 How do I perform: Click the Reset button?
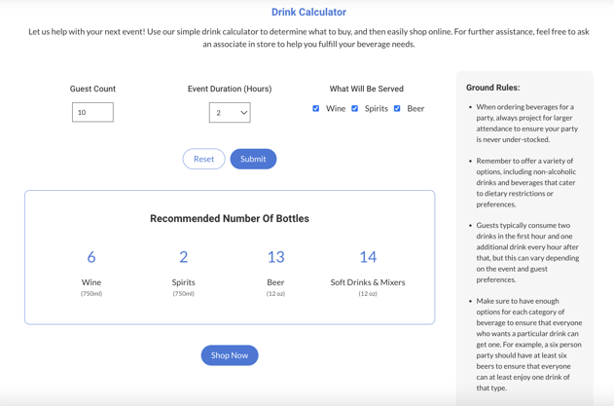[204, 159]
